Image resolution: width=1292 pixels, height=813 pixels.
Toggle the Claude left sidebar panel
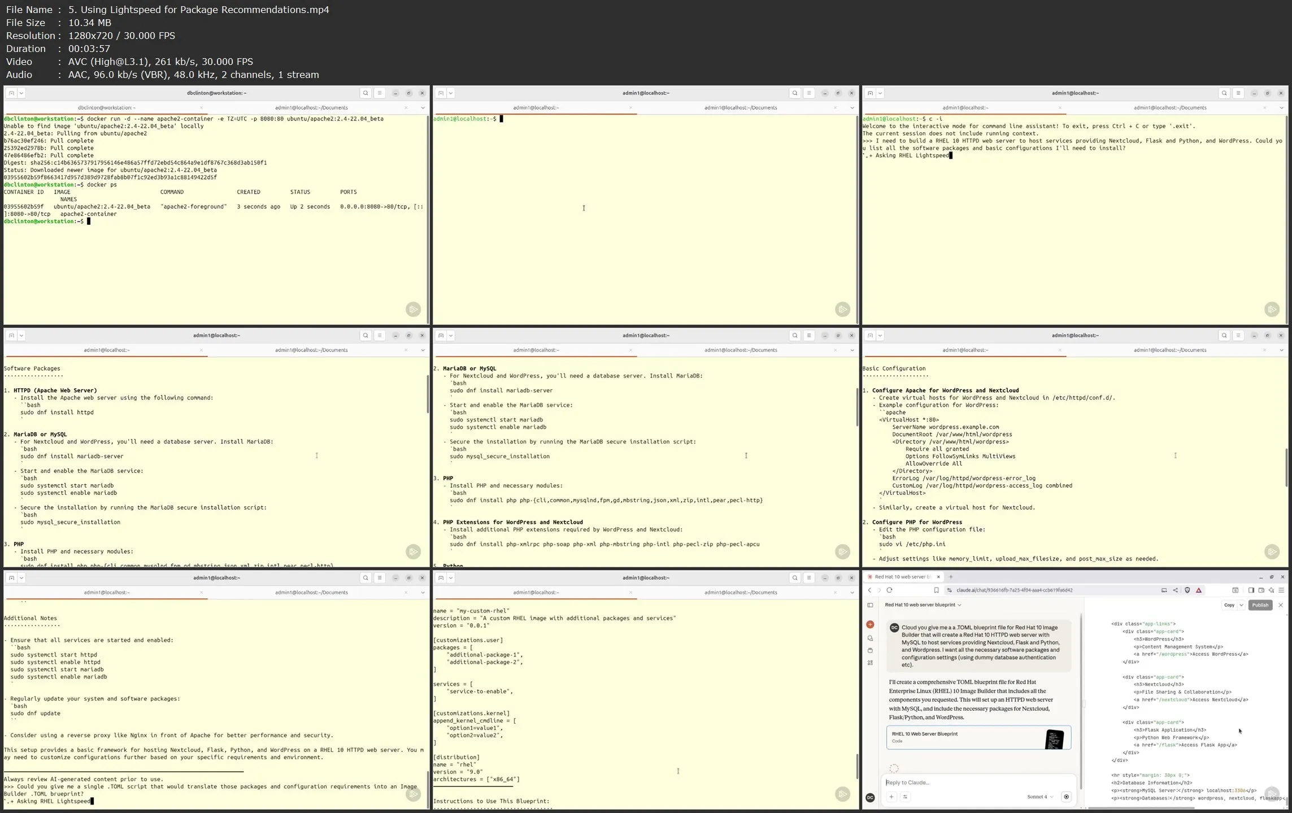click(870, 605)
